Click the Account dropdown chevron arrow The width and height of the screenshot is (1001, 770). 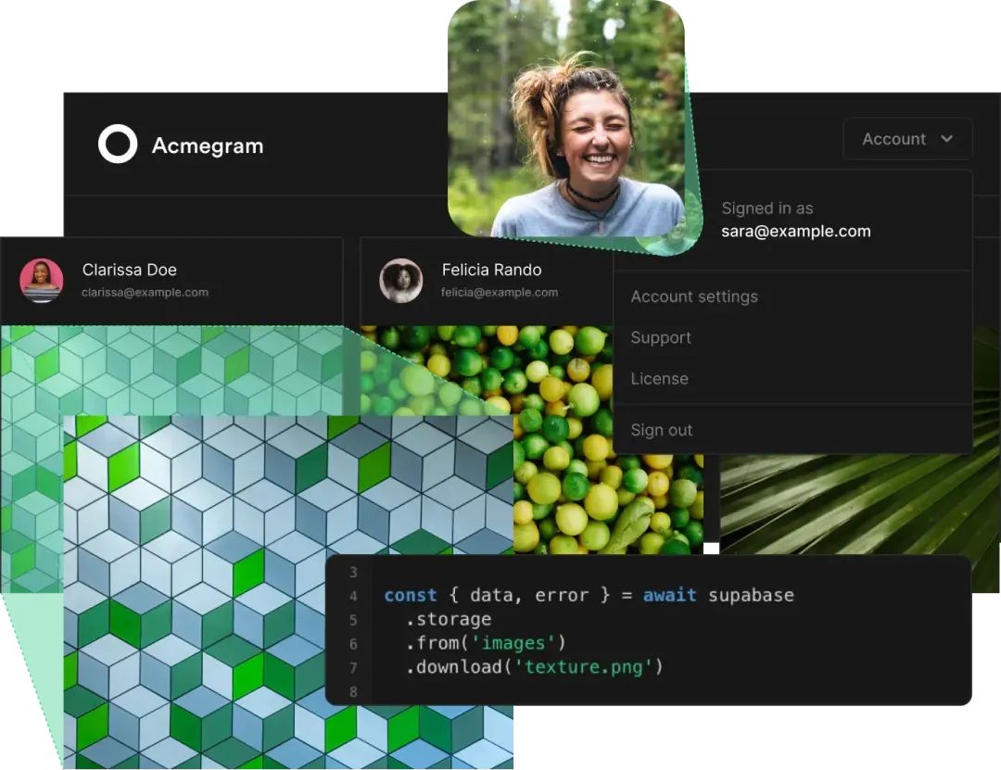tap(946, 139)
